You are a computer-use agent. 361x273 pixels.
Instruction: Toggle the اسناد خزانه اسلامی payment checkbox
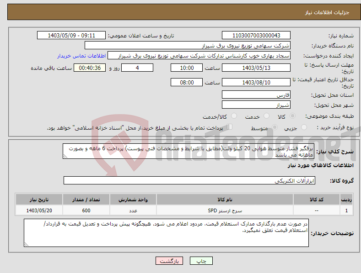(229, 127)
